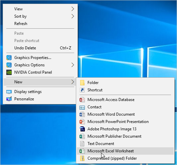Click the Excel Worksheet icon
This screenshot has height=165, width=177.
82,151
